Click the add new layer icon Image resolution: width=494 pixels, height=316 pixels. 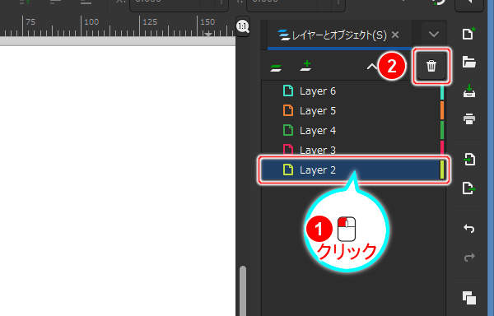click(x=306, y=66)
